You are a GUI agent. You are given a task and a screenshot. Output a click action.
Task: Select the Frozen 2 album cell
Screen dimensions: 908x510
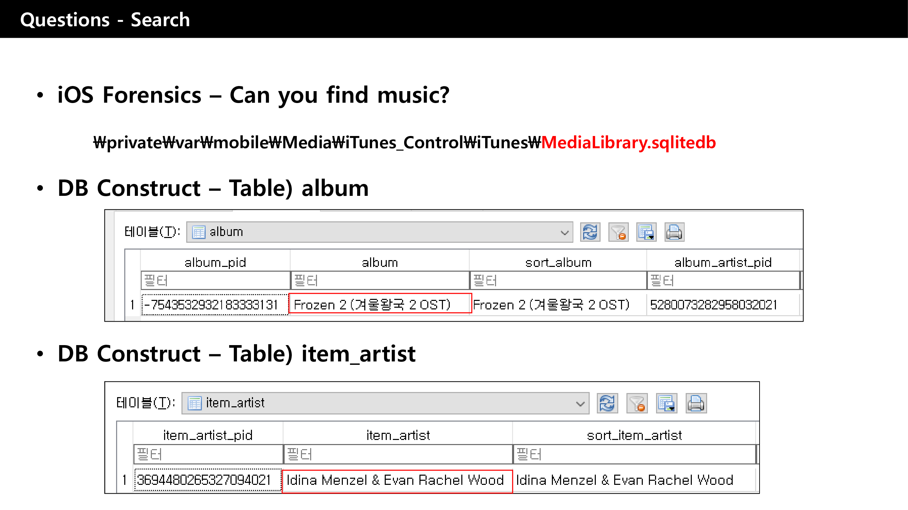point(379,304)
